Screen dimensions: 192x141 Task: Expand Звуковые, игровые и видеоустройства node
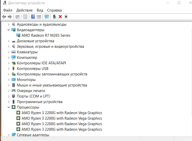tap(9, 46)
